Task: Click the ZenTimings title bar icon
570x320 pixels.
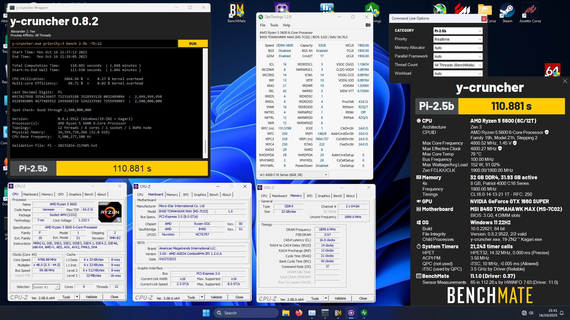Action: click(261, 17)
